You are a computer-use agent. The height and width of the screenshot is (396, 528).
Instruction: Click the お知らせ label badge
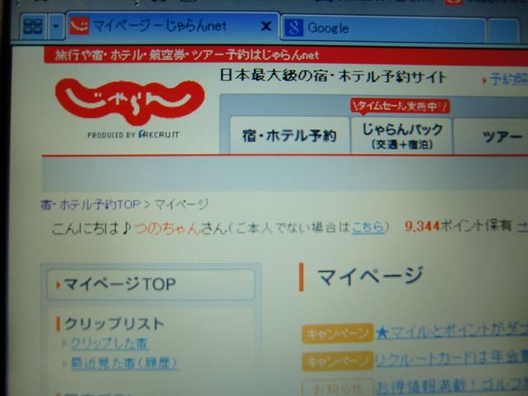click(x=337, y=388)
